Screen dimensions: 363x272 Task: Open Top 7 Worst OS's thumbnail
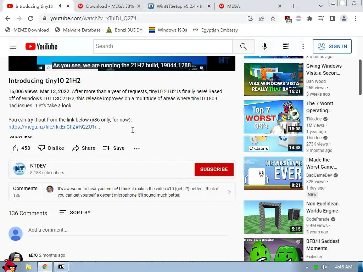tap(273, 117)
